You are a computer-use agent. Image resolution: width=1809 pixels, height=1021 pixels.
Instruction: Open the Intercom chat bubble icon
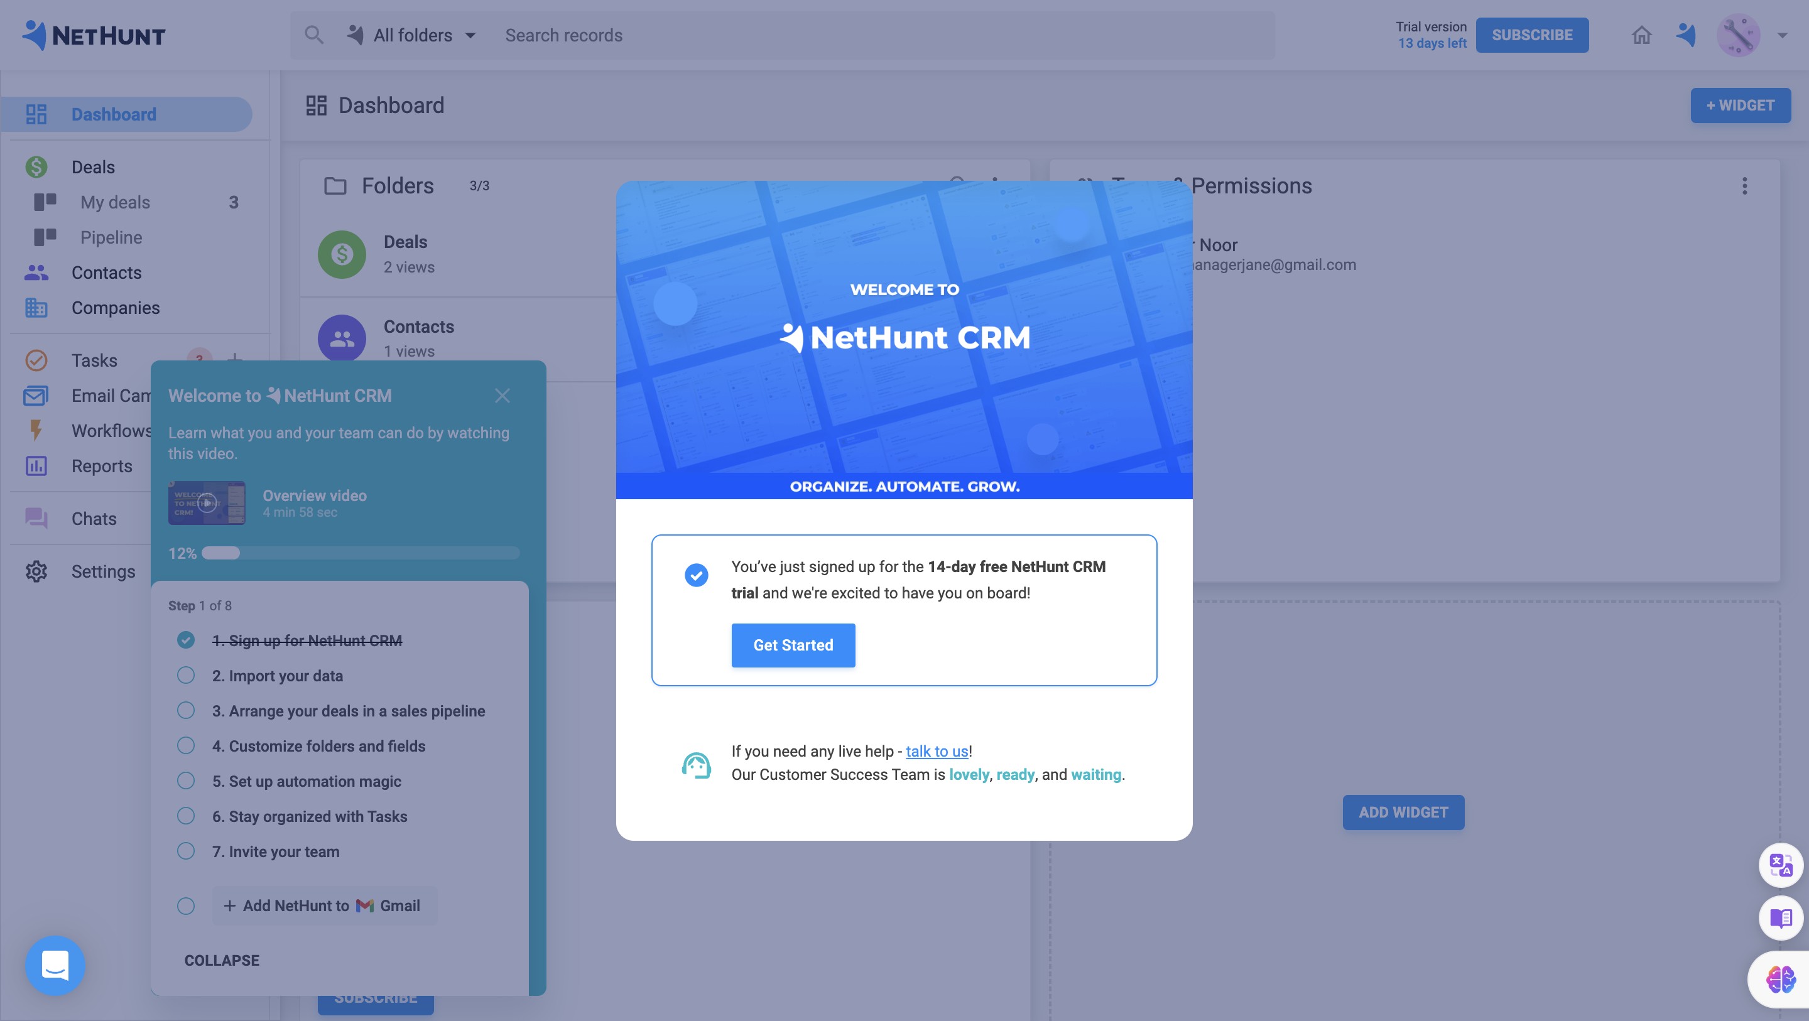point(55,965)
